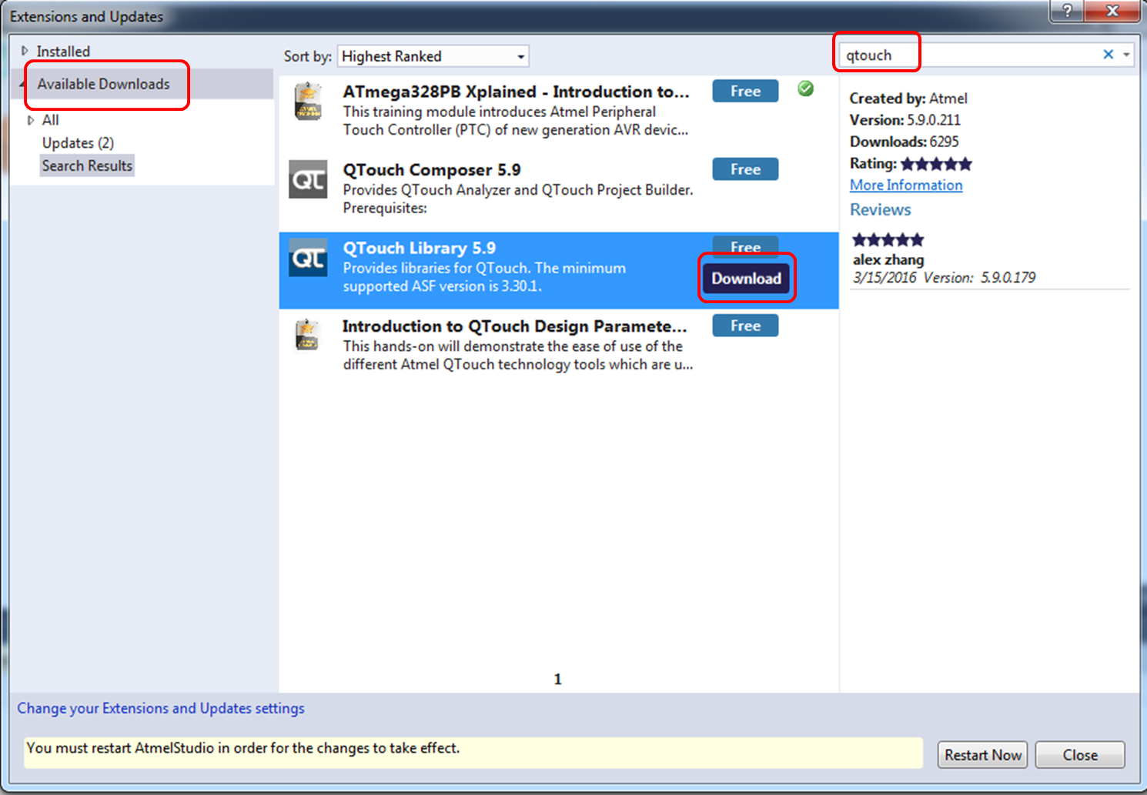This screenshot has height=795, width=1147.
Task: Clear search with the blue X icon
Action: click(x=1108, y=55)
